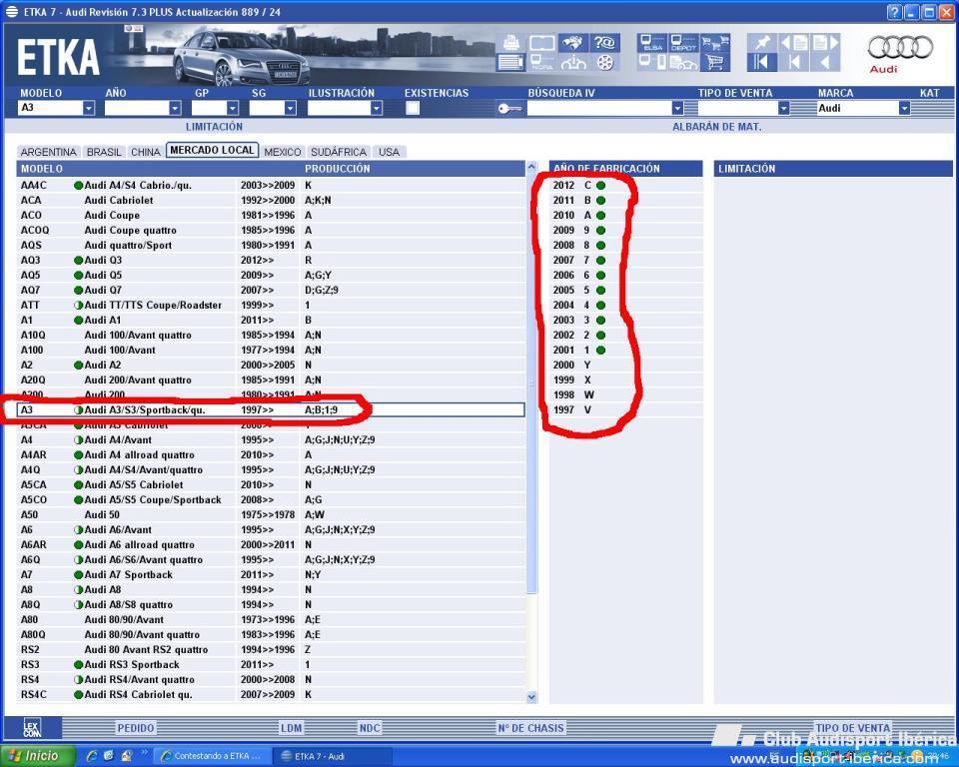
Task: Select the Audi TT/TTS Coupe/Roadster row
Action: pos(271,306)
